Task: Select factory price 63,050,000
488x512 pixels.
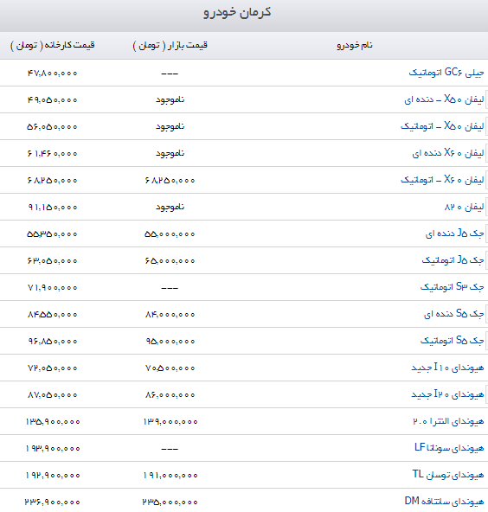Action: tap(52, 260)
